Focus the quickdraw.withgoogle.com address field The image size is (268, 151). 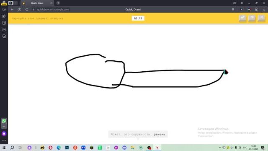(53, 10)
